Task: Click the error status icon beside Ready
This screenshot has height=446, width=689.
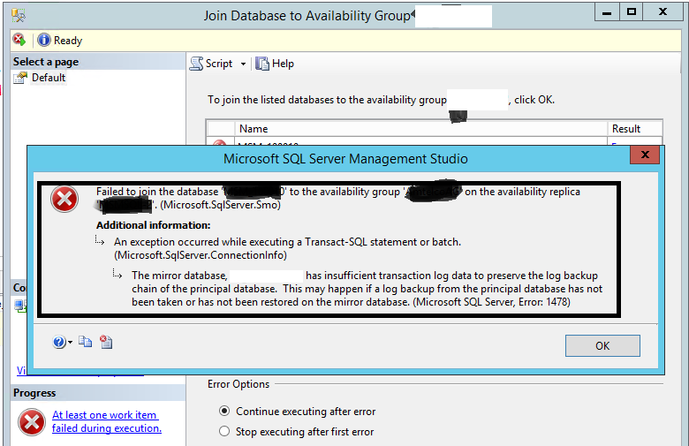Action: (19, 40)
